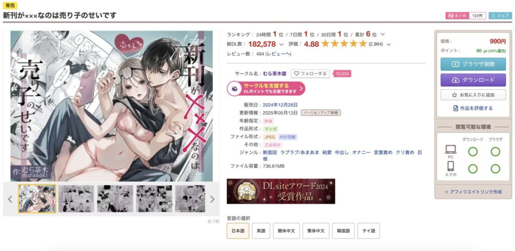
Task: Select 日本語 language option
Action: coord(238,231)
